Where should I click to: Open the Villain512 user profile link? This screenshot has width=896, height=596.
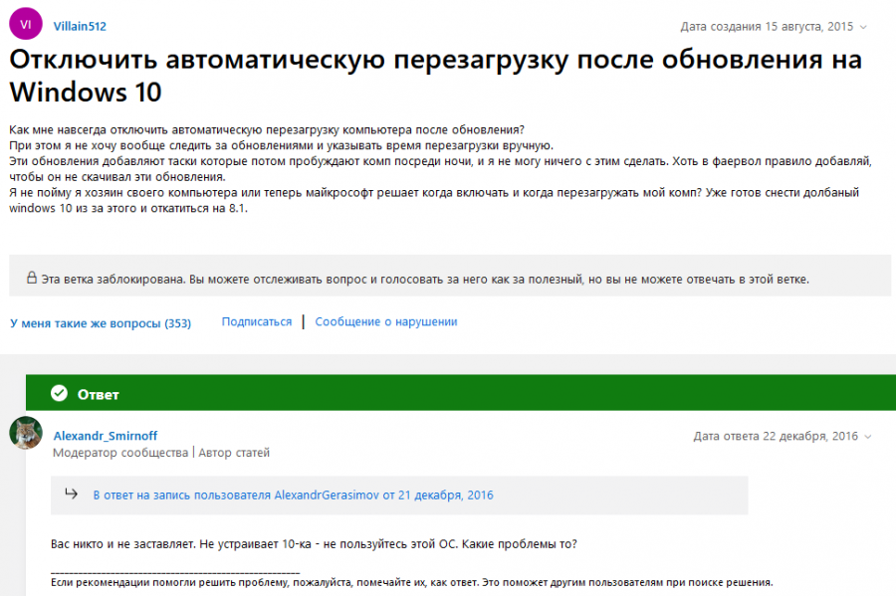(x=80, y=26)
